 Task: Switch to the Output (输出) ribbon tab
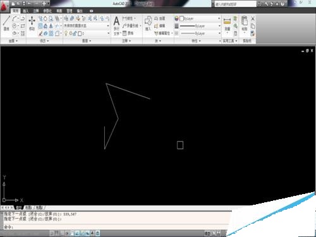80,11
